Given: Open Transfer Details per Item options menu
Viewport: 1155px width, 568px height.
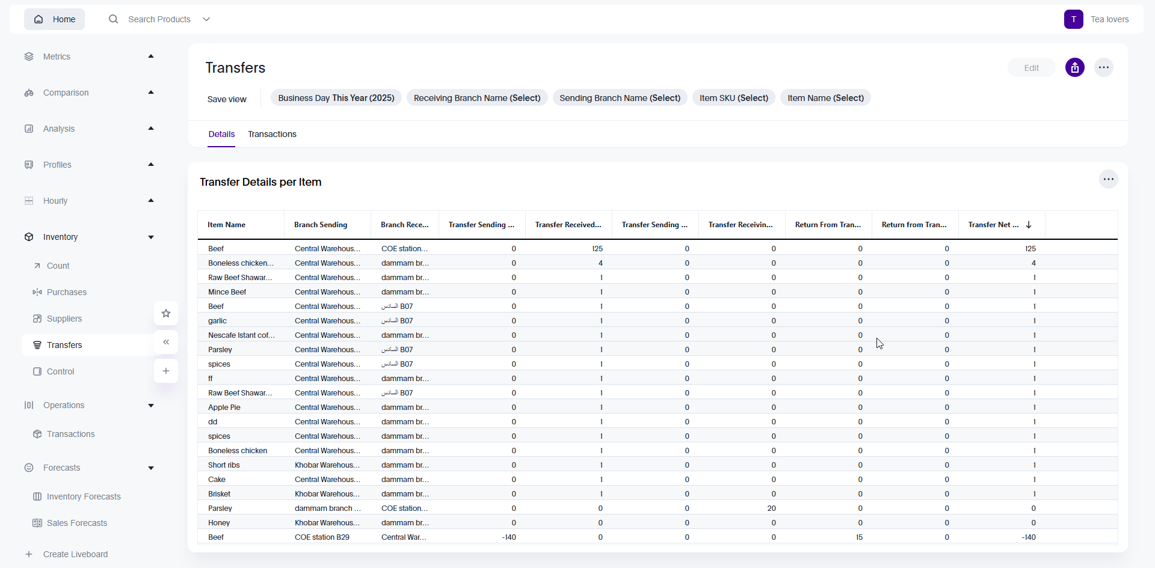Looking at the screenshot, I should [x=1108, y=179].
